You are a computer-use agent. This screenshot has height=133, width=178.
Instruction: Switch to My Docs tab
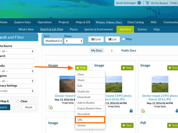97,50
